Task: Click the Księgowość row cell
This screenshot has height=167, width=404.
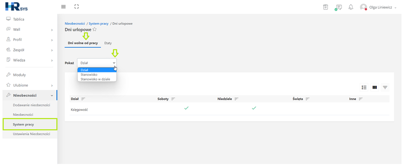Action: (x=79, y=110)
